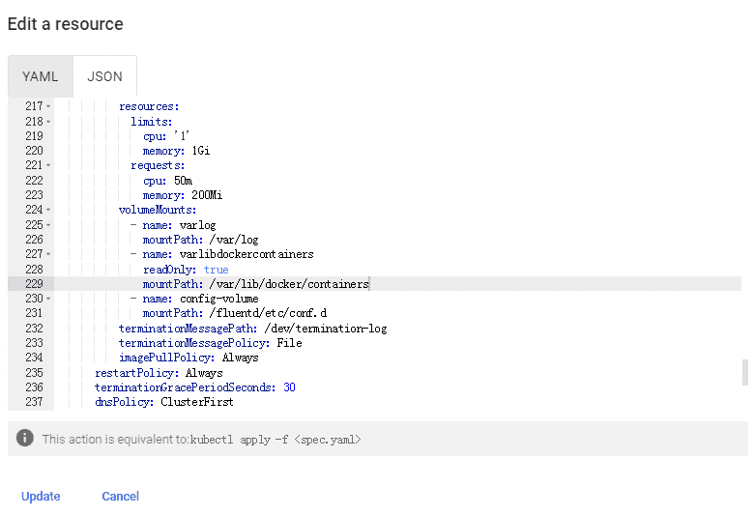The image size is (754, 516).
Task: Collapse volumeMounts at line 224
Action: coord(48,210)
